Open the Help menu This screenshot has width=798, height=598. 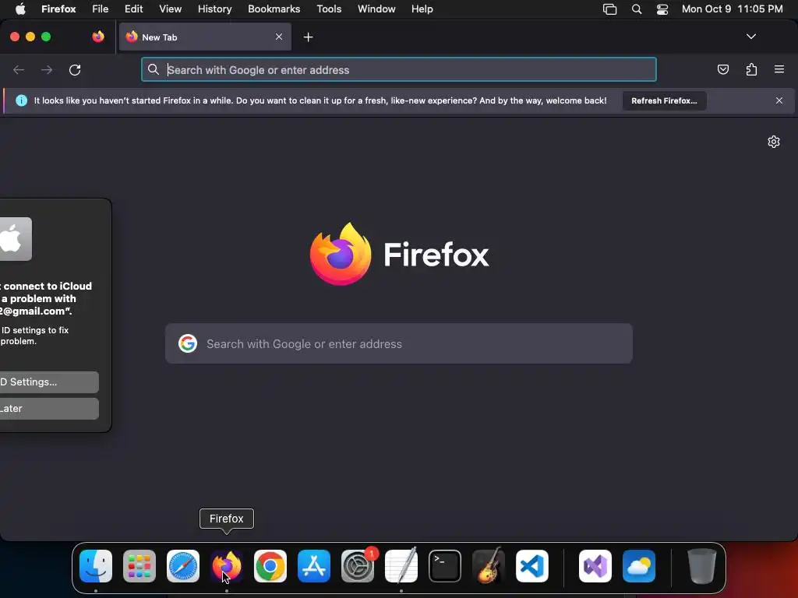point(422,9)
